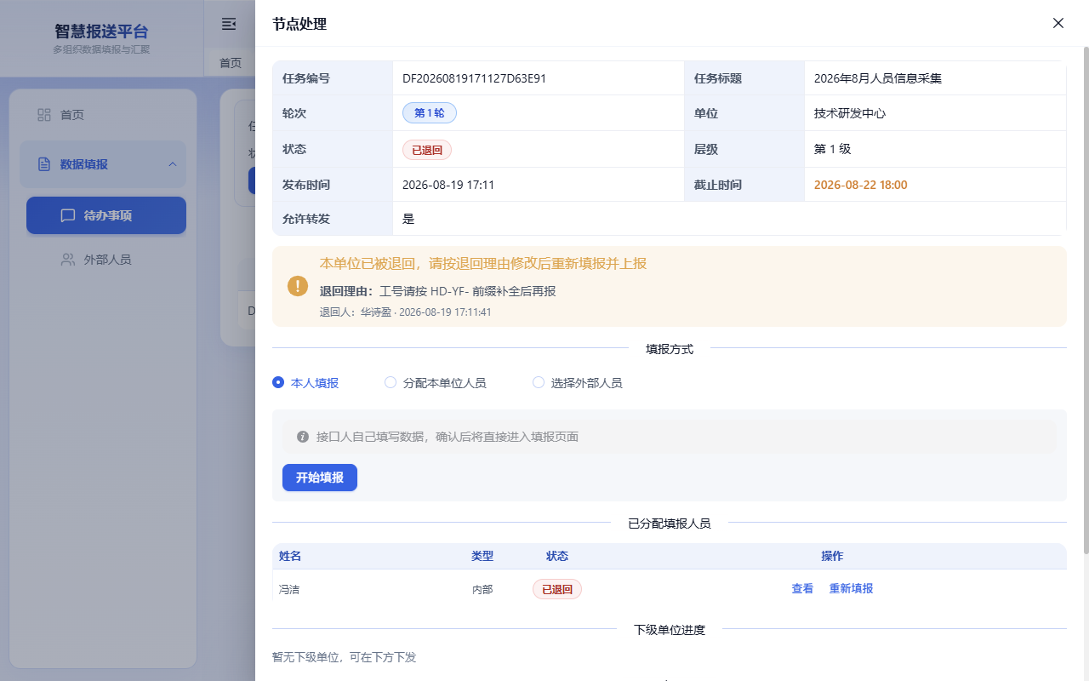Click the level value 第 1 级
This screenshot has height=681, width=1089.
coord(833,149)
